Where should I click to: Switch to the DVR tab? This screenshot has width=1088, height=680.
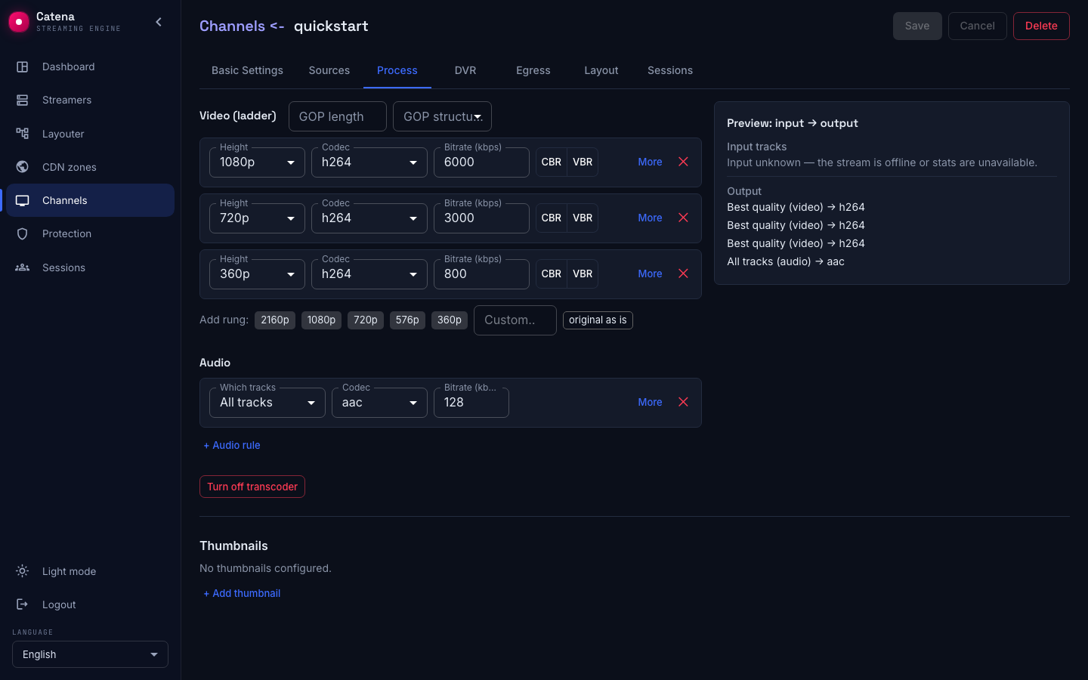(465, 70)
